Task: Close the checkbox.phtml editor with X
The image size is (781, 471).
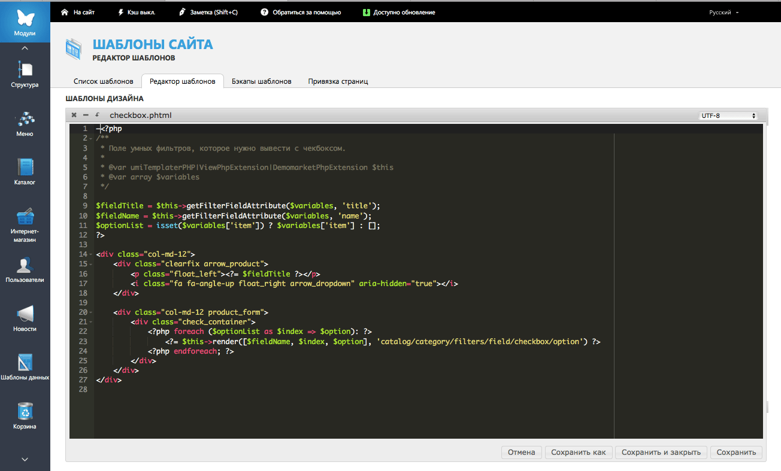Action: click(x=74, y=115)
